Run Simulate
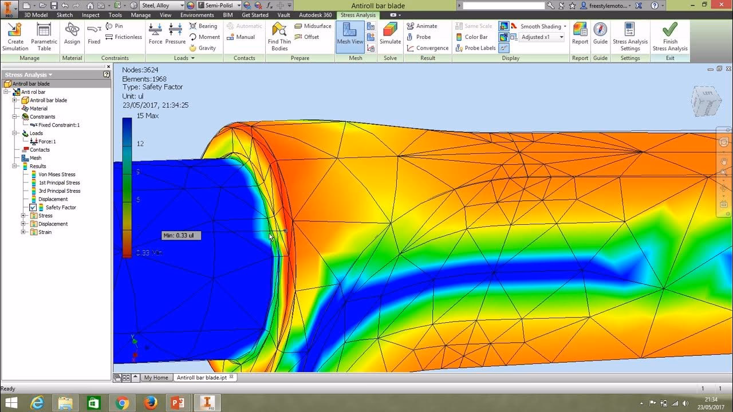This screenshot has height=412, width=733. click(390, 34)
